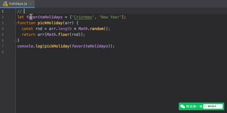This screenshot has height=113, width=227.
Task: Click favoriteHolidays argument on line 7
Action: click(90, 46)
